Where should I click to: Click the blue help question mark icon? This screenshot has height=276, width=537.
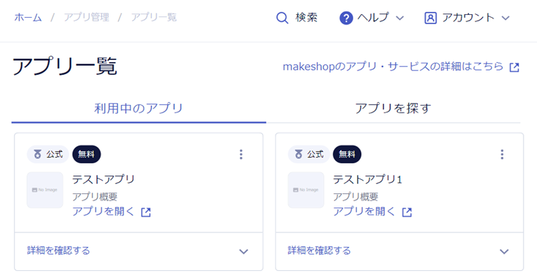point(346,18)
